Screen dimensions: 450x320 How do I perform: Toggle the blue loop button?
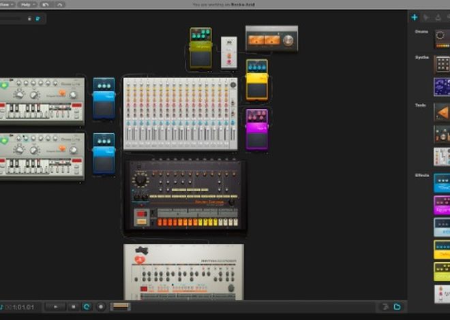87,307
